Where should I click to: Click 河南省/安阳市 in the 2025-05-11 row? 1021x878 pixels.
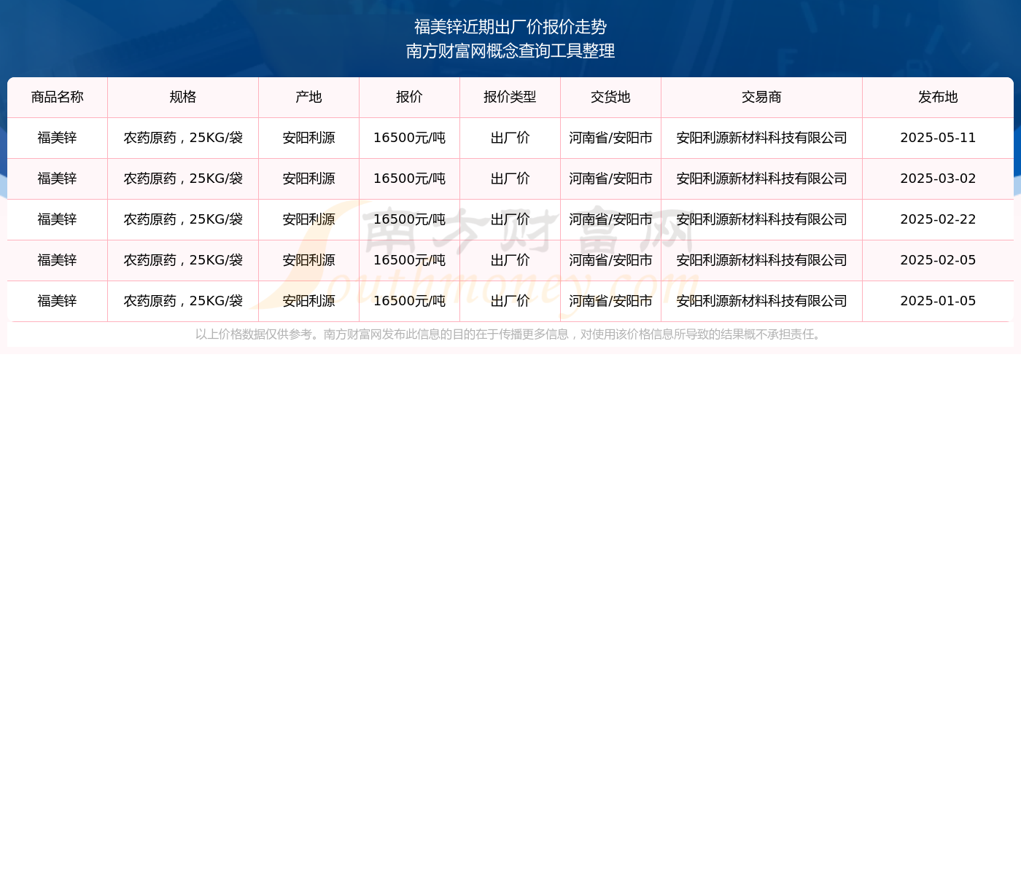tap(611, 138)
